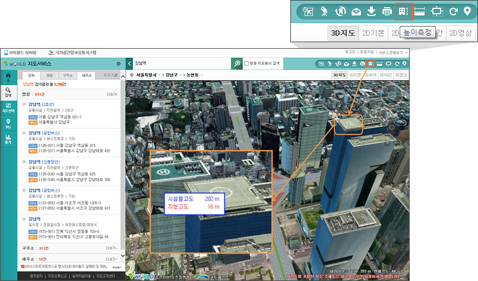
Task: Open the 국가공간정보유통시스템 link
Action: tap(73, 53)
